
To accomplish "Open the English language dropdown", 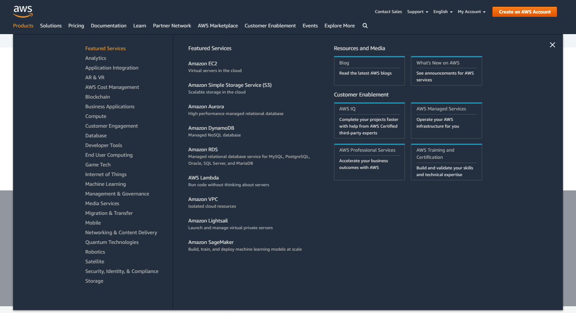I will [x=443, y=12].
